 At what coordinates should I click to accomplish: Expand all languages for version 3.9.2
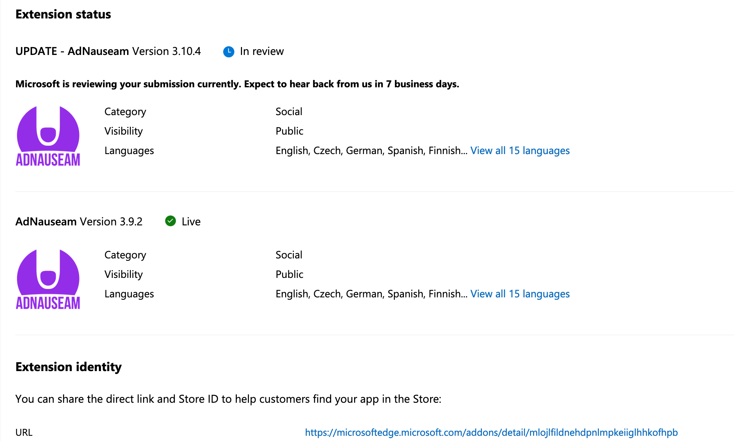520,294
